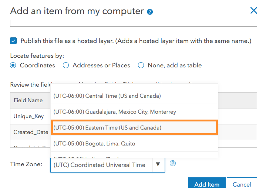Click the Field Name column header
This screenshot has width=266, height=194.
pos(28,100)
